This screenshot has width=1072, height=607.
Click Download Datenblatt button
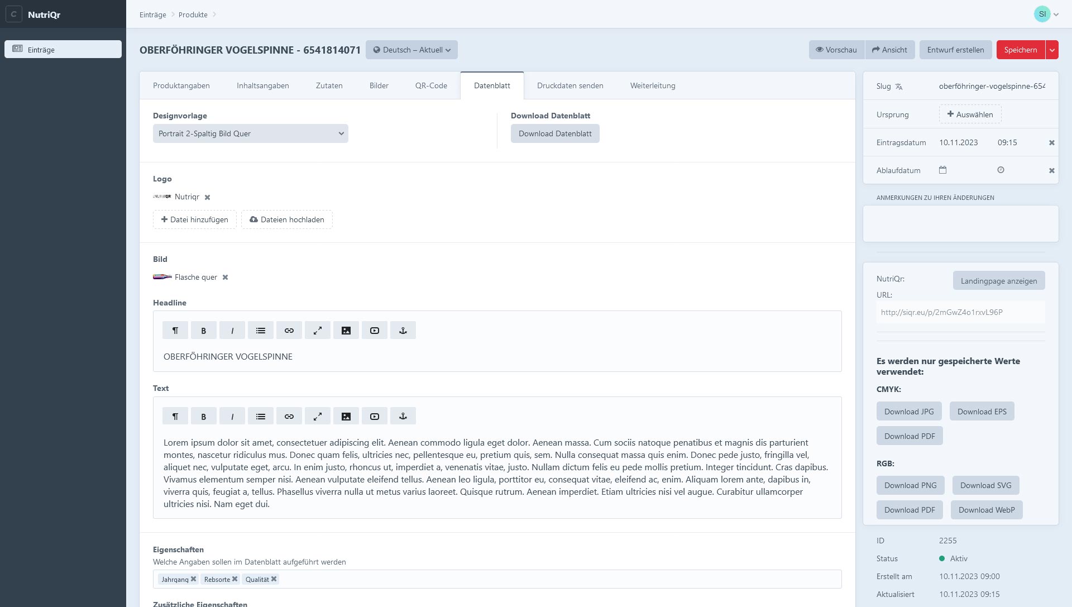554,133
